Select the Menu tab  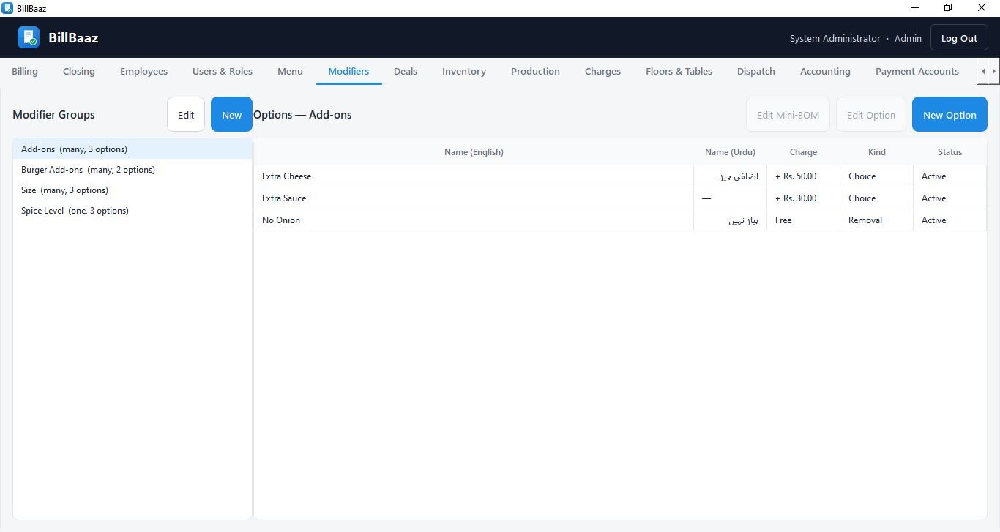(290, 71)
